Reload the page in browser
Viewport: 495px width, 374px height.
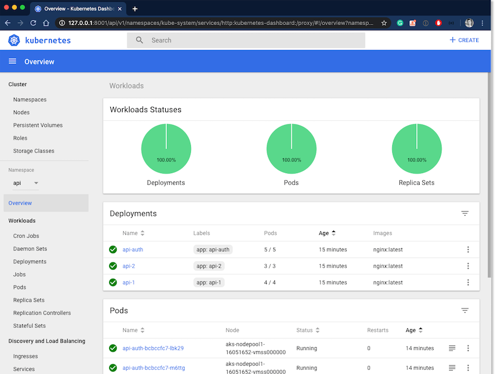point(33,23)
